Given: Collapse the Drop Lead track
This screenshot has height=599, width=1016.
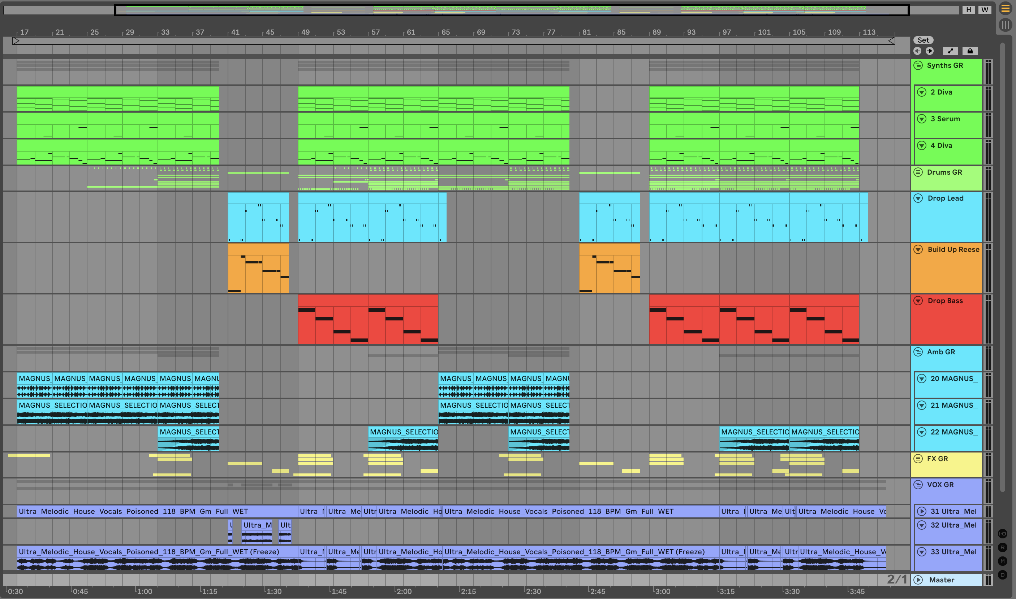Looking at the screenshot, I should pos(918,198).
